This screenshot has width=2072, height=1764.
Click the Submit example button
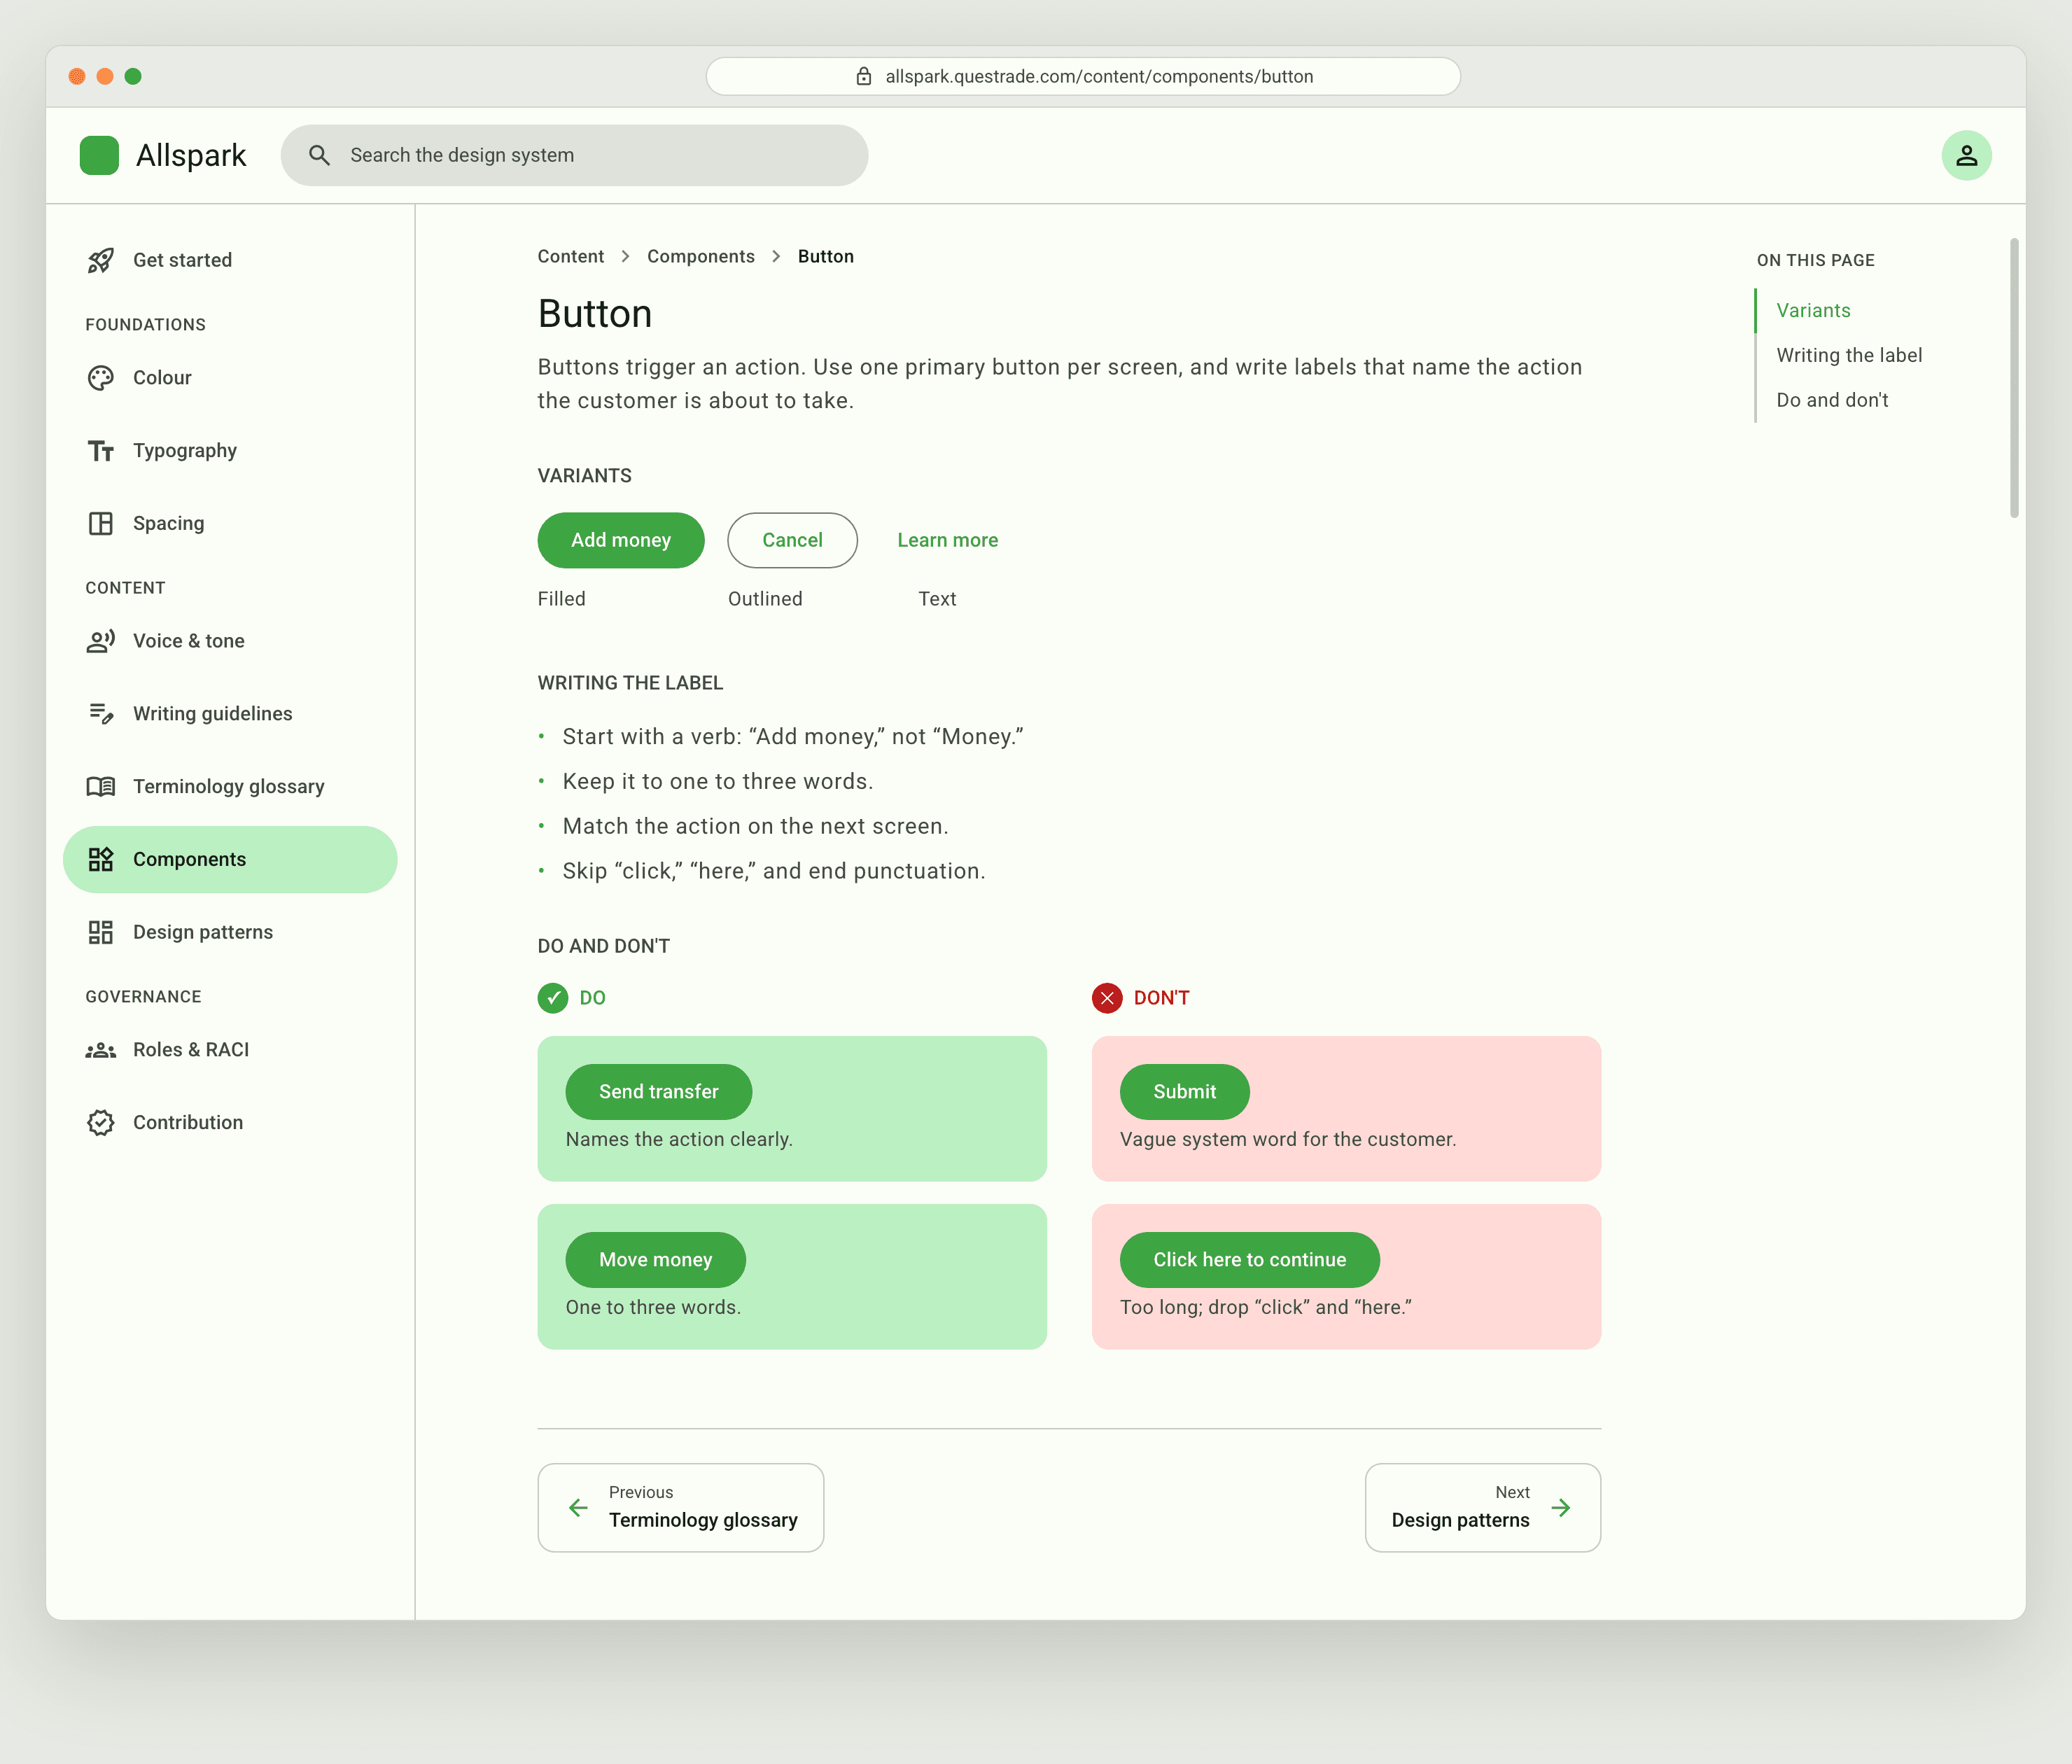(1184, 1092)
